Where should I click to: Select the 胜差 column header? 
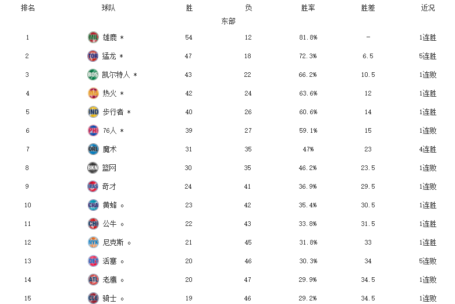(368, 8)
